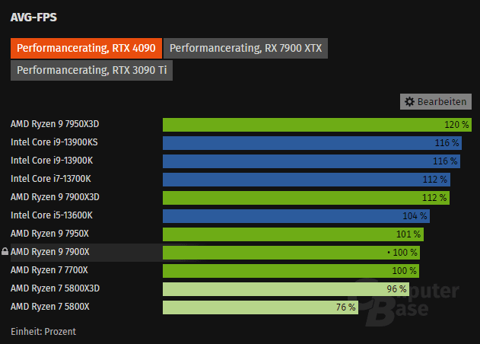Click the AMD Ryzen 9 7950X label

50,234
